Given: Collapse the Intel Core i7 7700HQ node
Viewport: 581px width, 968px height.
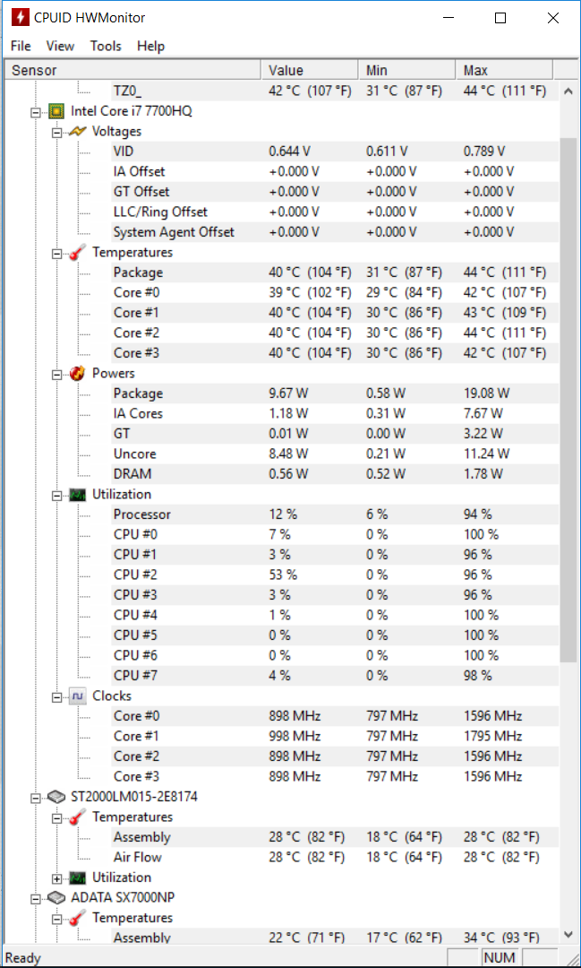Looking at the screenshot, I should pyautogui.click(x=36, y=112).
